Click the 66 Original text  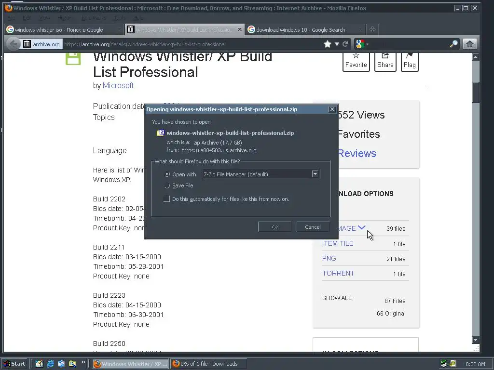pyautogui.click(x=391, y=313)
